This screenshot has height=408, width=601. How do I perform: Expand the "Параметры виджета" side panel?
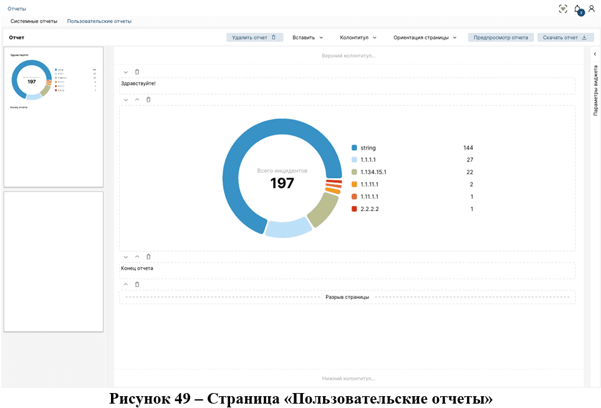(x=595, y=54)
